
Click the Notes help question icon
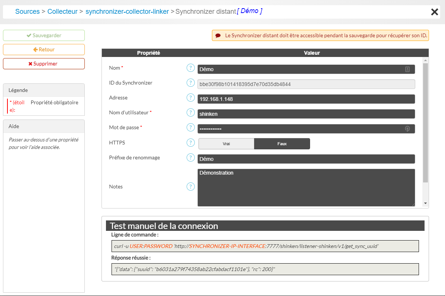[x=190, y=187]
